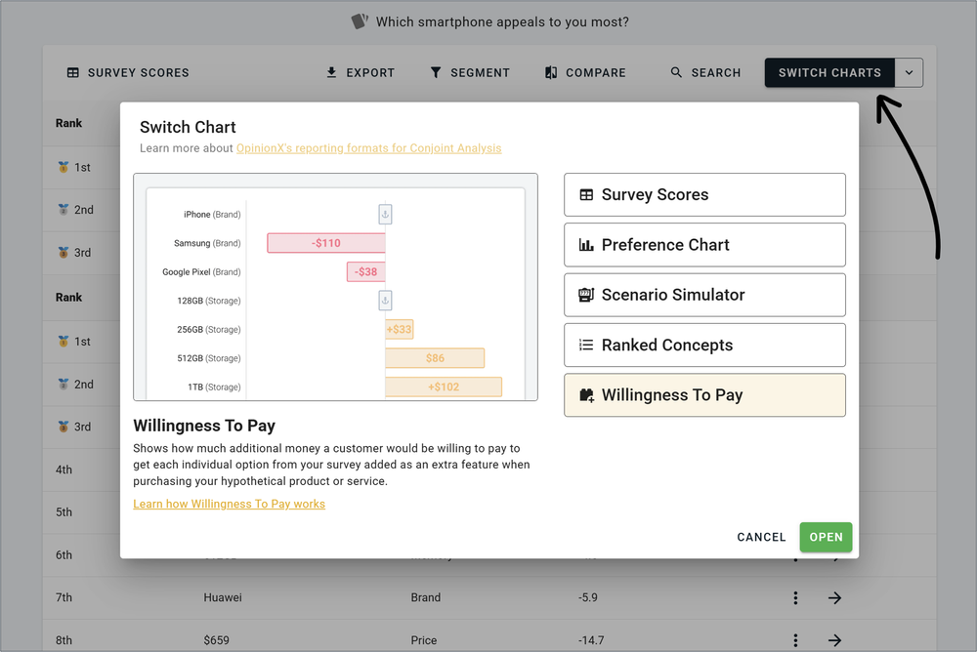977x652 pixels.
Task: Click the cards icon beside survey question title
Action: (x=361, y=21)
